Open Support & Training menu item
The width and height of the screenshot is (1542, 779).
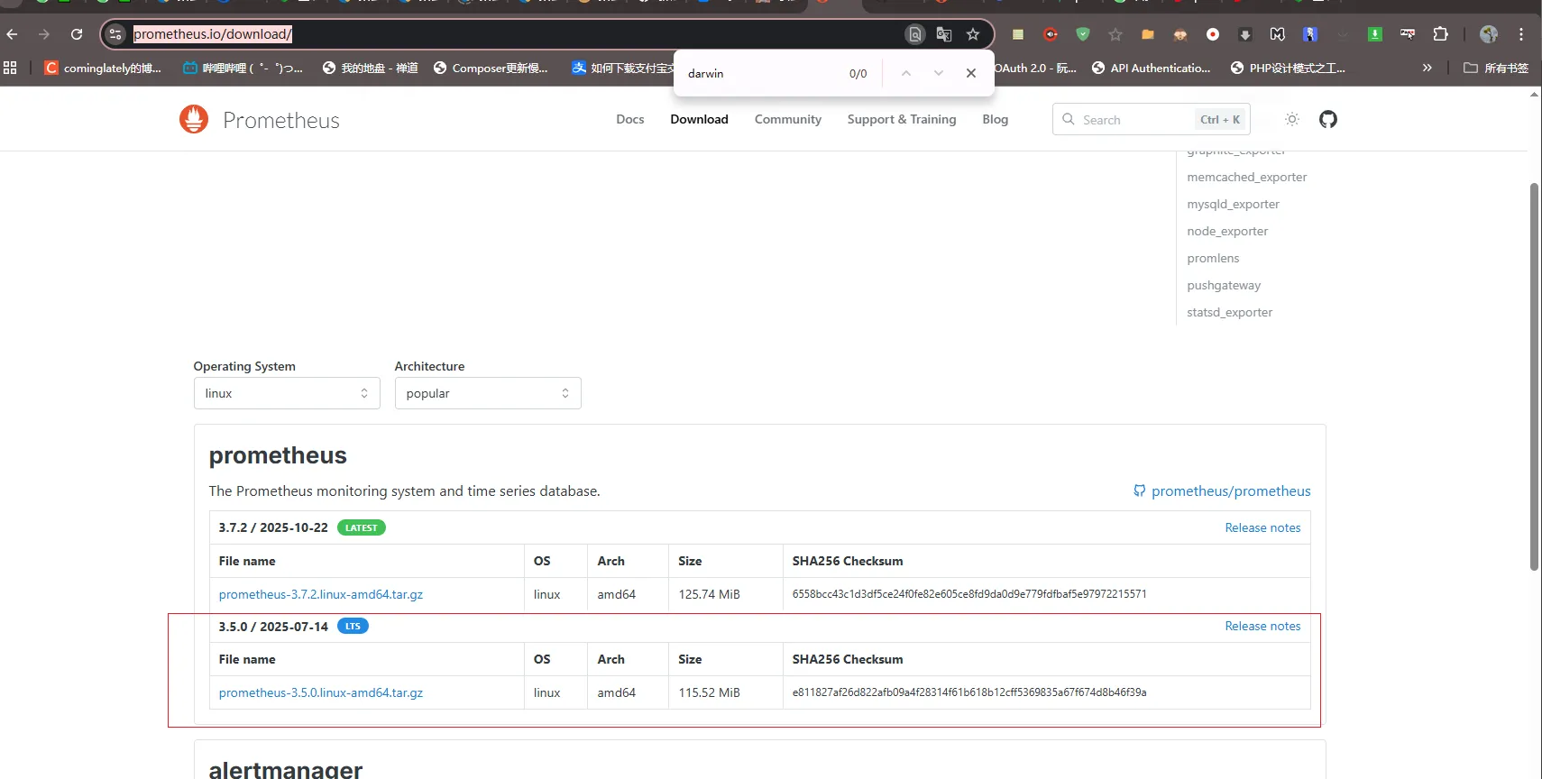(x=902, y=119)
